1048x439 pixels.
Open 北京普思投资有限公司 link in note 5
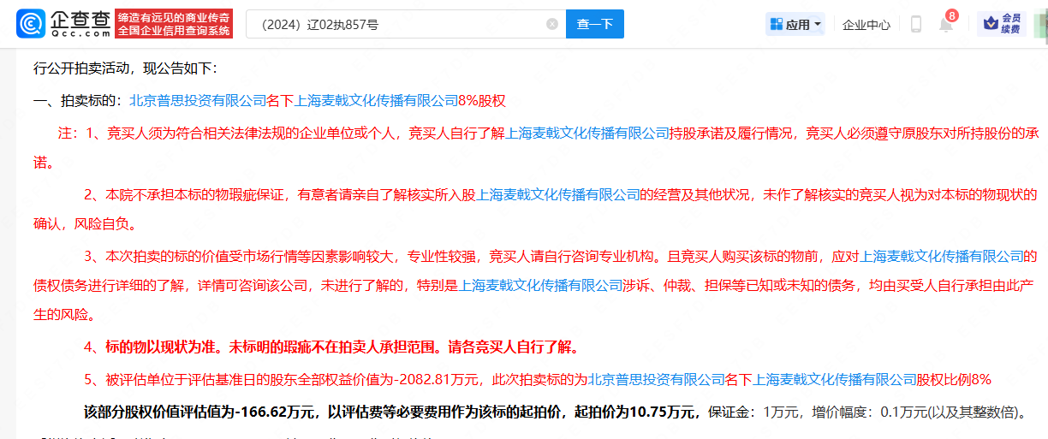pos(657,379)
